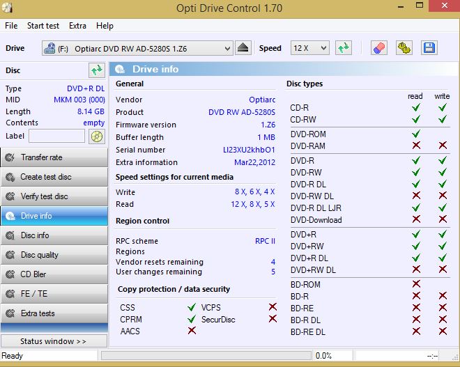Open the File menu
Screen dimensions: 460x367
coord(11,26)
